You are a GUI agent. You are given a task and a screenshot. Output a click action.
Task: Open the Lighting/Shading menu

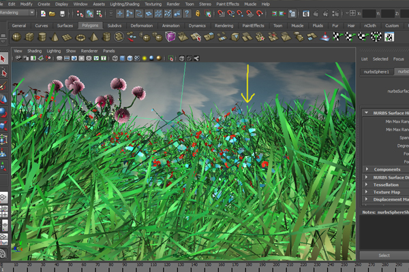tap(125, 4)
